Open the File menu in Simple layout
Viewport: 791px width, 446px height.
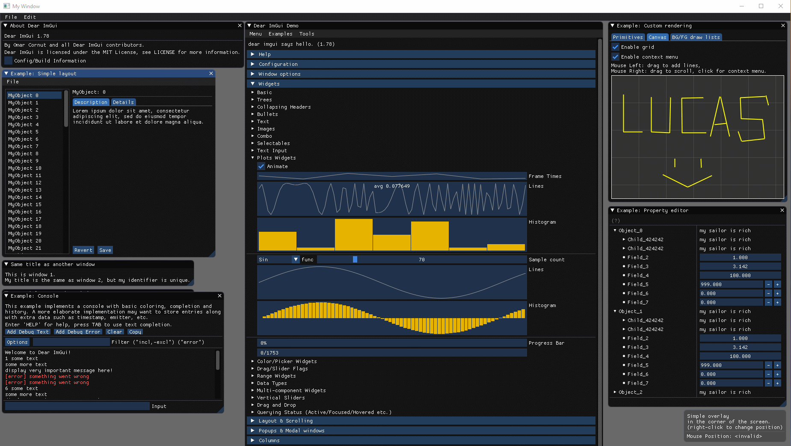pos(13,82)
